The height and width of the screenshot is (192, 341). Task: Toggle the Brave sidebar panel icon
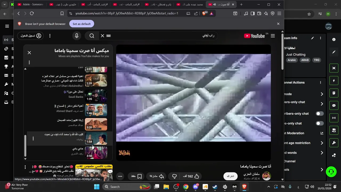(252, 13)
